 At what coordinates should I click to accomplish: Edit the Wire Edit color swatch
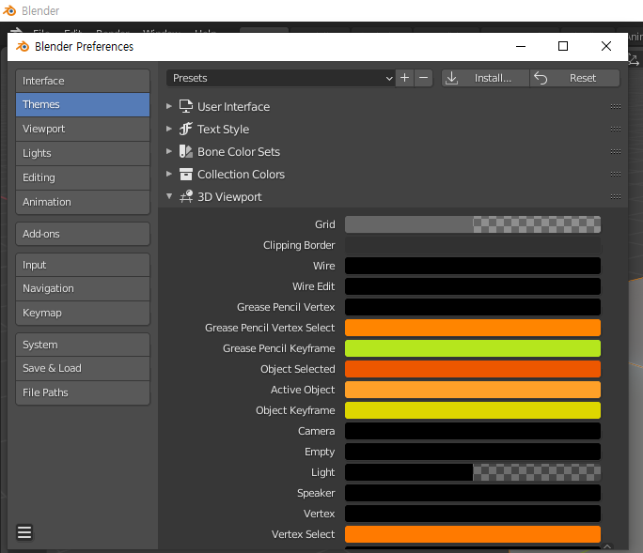(x=473, y=286)
